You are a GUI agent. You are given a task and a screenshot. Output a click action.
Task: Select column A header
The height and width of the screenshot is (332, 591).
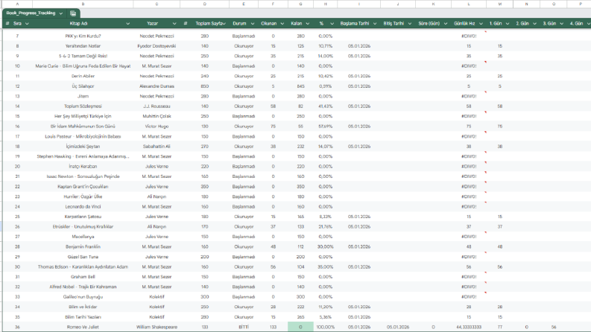tap(17, 4)
